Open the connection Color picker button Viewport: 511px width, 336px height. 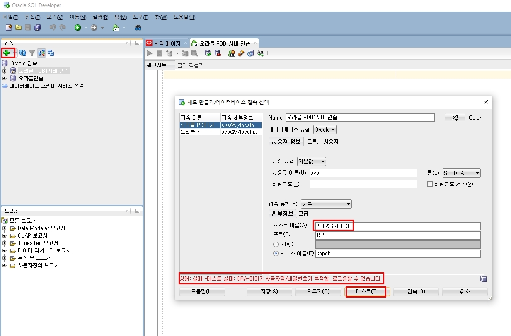point(455,118)
